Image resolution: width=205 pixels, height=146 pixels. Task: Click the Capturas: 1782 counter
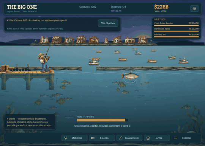(x=88, y=7)
